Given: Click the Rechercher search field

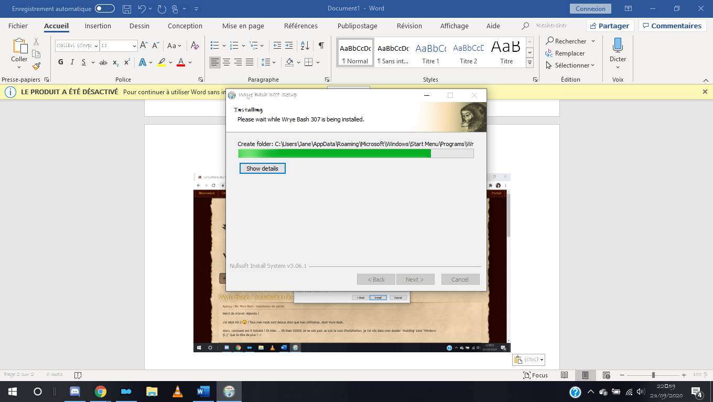Looking at the screenshot, I should click(552, 26).
